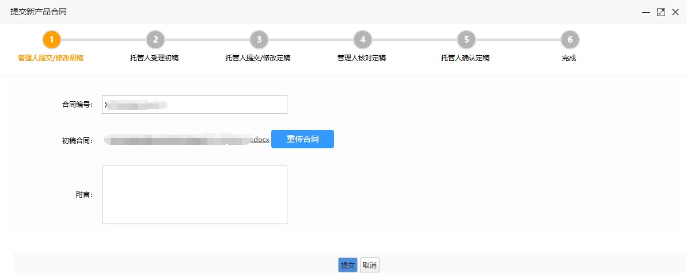This screenshot has width=687, height=273.
Task: Minimize the 提交新产品合同 dialog
Action: (646, 13)
